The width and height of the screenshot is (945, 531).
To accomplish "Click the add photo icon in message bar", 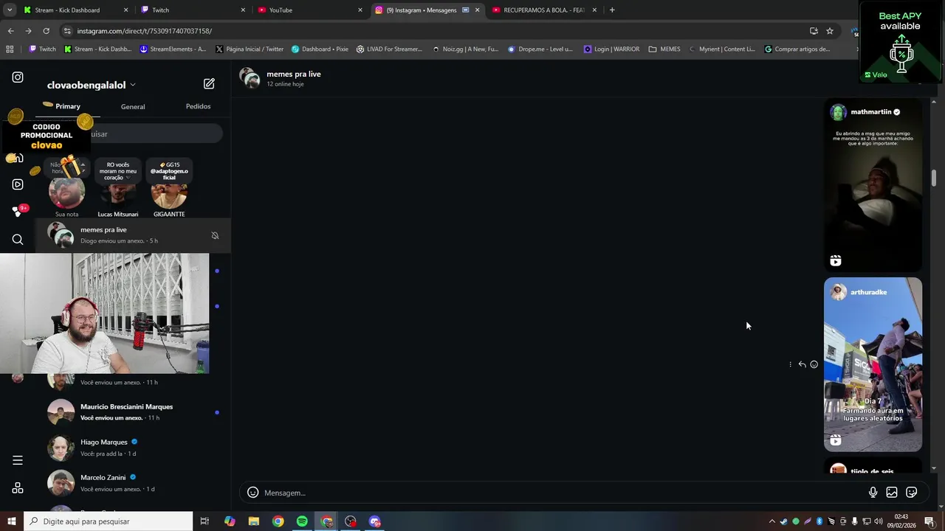I will 892,493.
